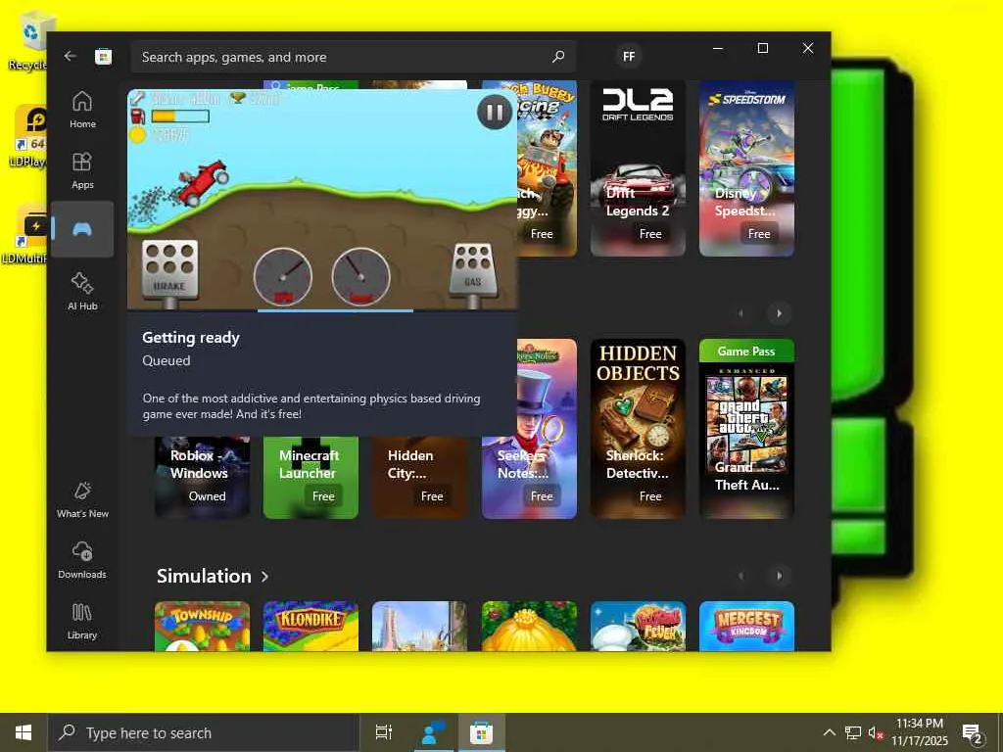Click the Microsoft Store logo icon
The width and height of the screenshot is (1003, 752).
point(104,57)
